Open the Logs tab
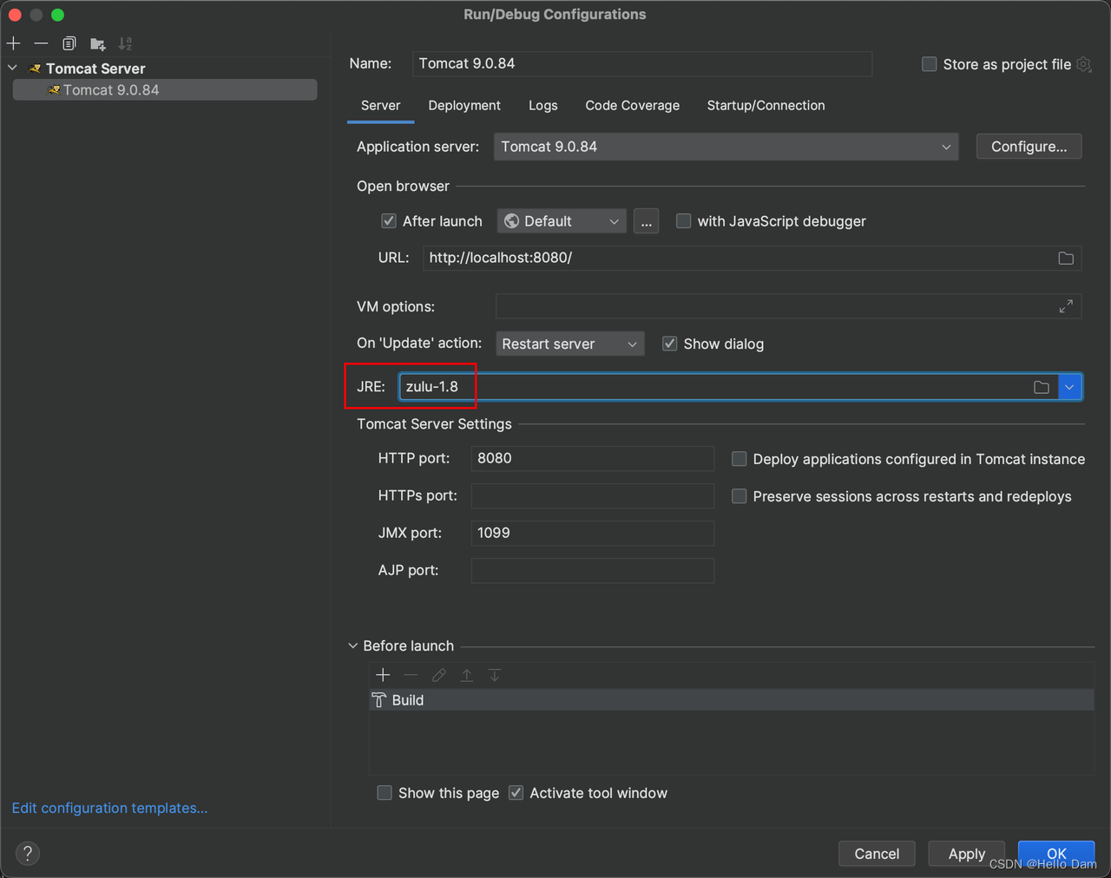1111x878 pixels. point(543,106)
